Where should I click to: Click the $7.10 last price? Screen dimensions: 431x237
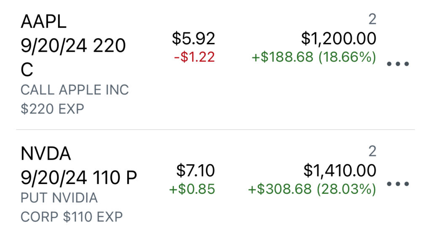[195, 170]
